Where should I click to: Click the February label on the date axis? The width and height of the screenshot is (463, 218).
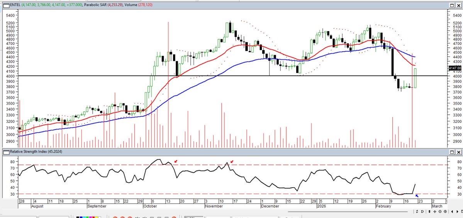click(383, 206)
